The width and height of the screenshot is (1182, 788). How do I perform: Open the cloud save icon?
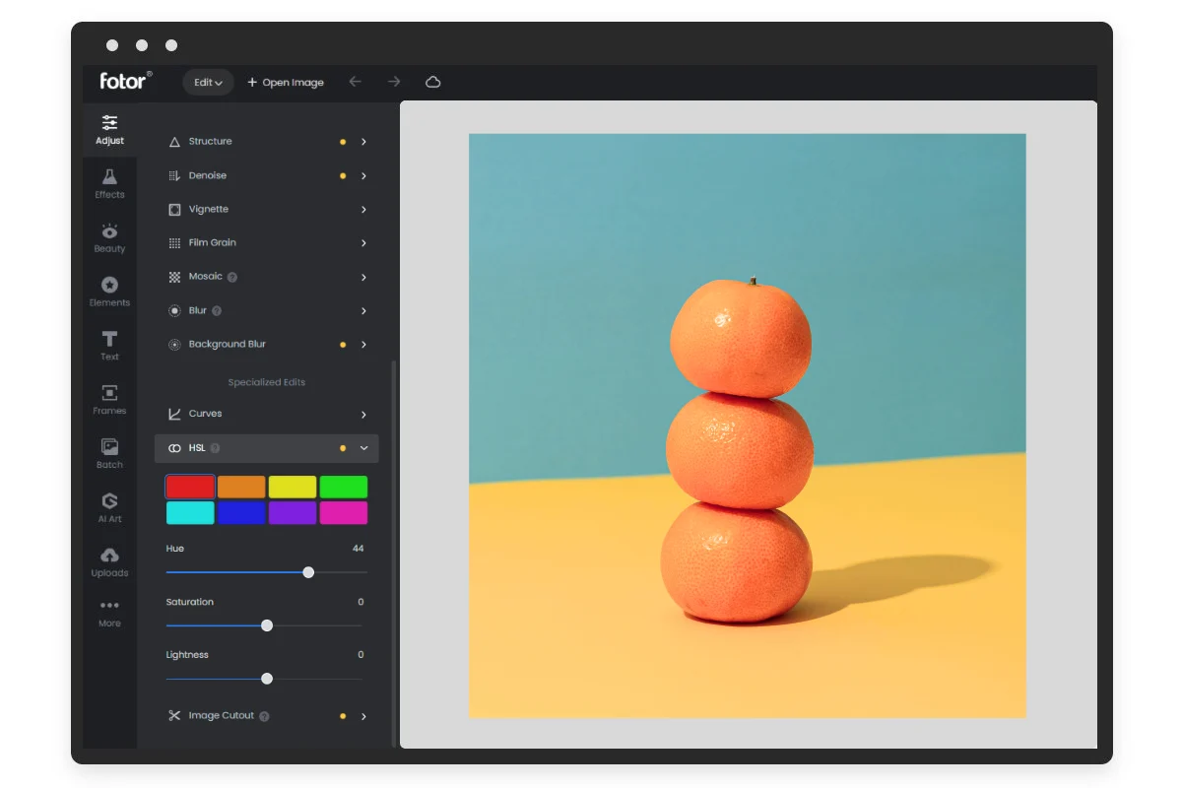click(432, 83)
